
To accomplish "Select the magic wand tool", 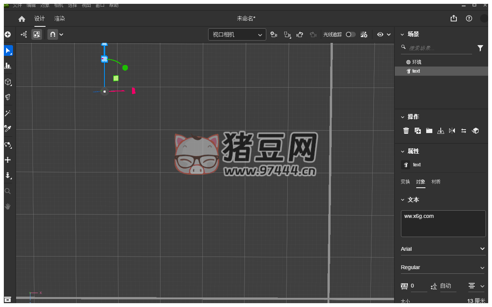I will tap(8, 113).
